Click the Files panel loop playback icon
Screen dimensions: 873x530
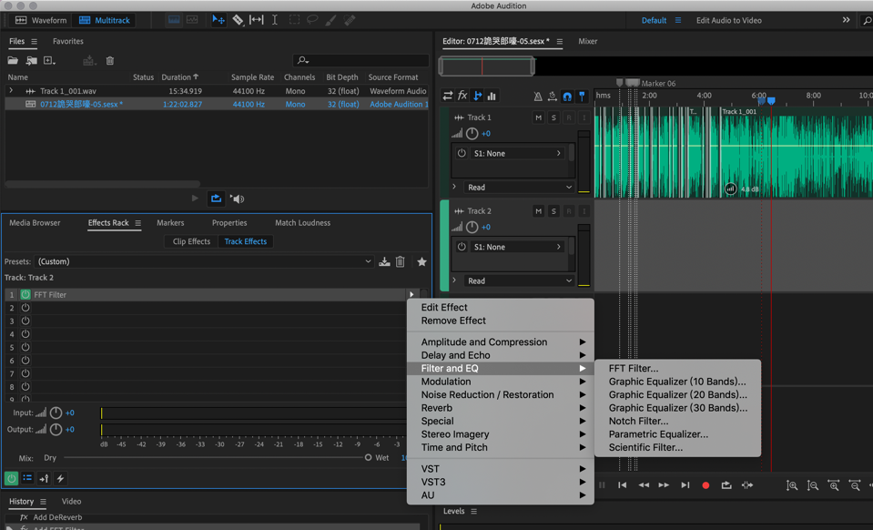[216, 199]
